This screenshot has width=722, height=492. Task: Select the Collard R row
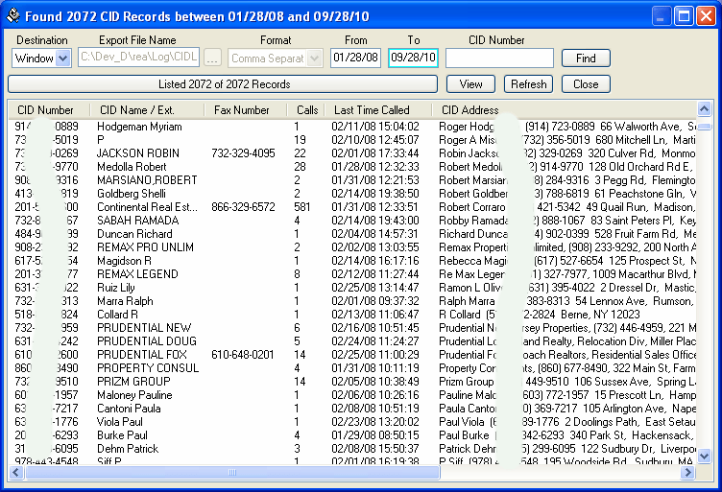pyautogui.click(x=352, y=315)
